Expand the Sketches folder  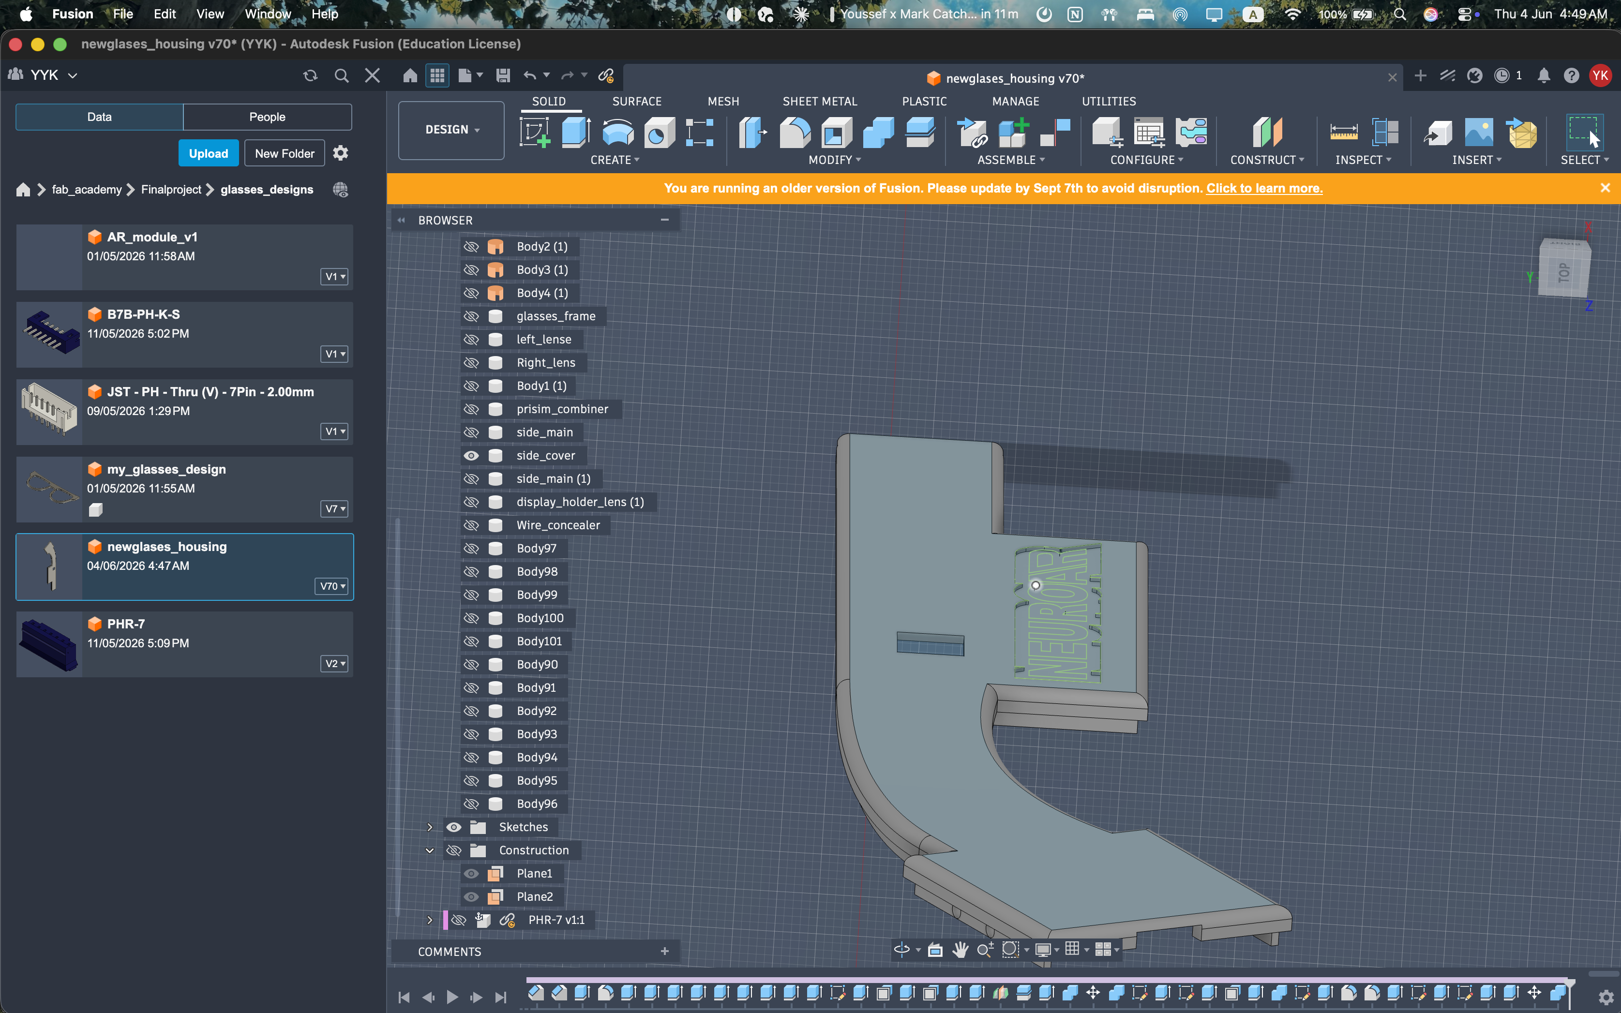tap(430, 827)
